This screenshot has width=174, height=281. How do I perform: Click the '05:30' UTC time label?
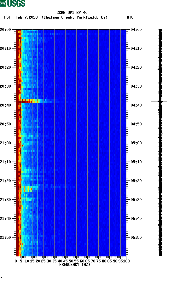click(136, 200)
